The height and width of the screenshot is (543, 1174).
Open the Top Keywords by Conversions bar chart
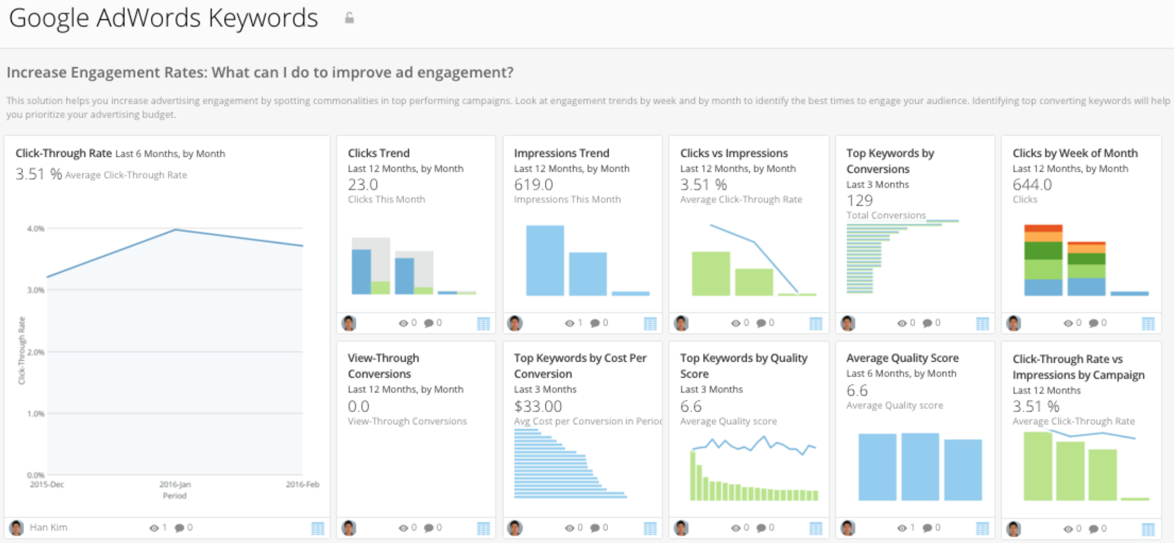pyautogui.click(x=887, y=257)
